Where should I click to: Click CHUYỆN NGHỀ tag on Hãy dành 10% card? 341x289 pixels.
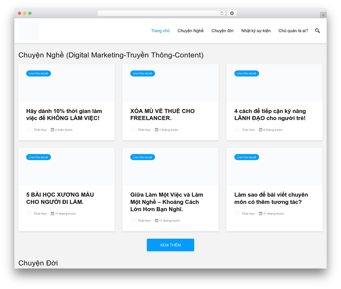coord(39,74)
